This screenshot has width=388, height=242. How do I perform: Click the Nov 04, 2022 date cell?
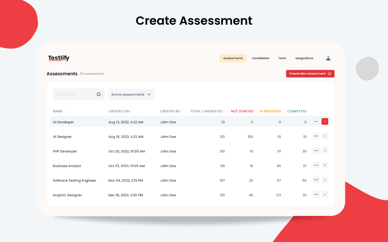[126, 180]
